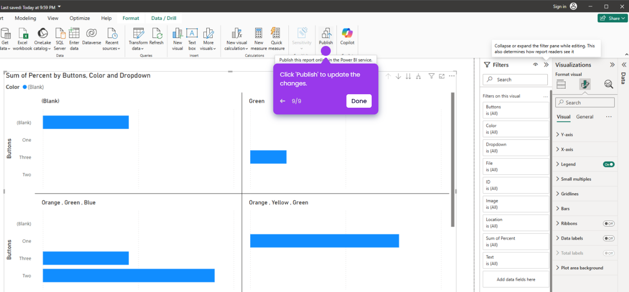Screen dimensions: 629x292
Task: Switch to the View tab
Action: (53, 18)
